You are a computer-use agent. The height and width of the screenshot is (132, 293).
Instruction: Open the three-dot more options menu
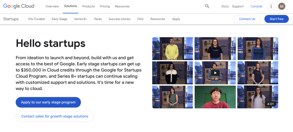tap(271, 6)
